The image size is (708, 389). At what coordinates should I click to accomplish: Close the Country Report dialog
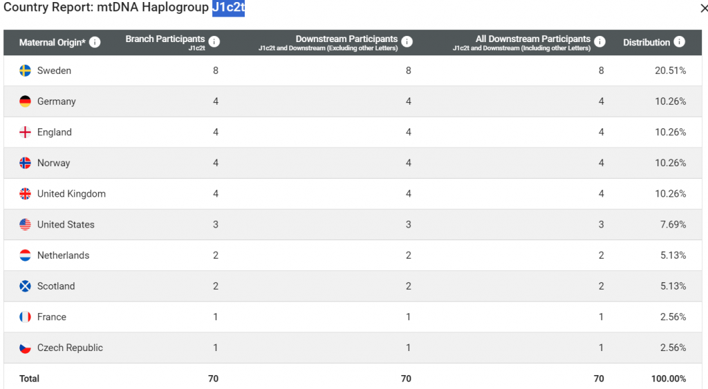point(704,8)
